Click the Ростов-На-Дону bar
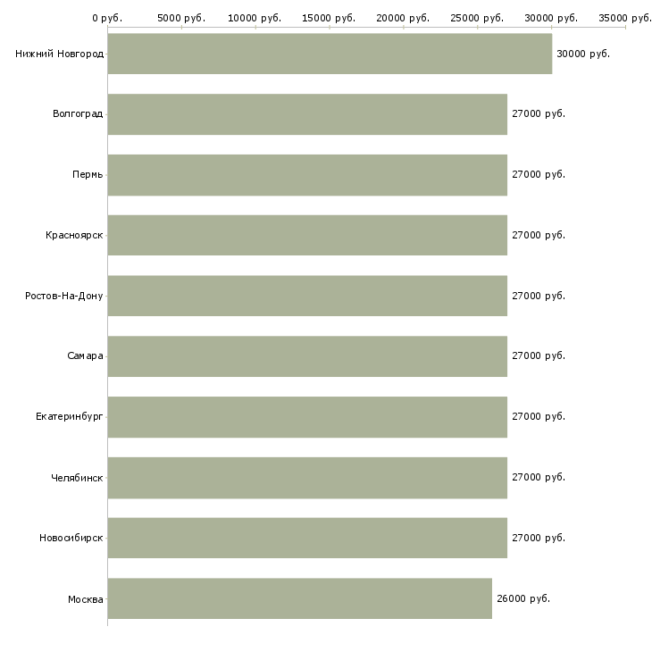This screenshot has height=652, width=652. point(307,296)
